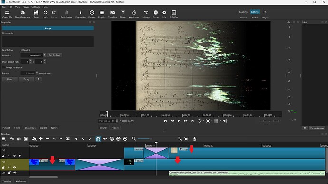This screenshot has height=184, width=328.
Task: Hide the V2 track with eye icon
Action: [x=14, y=156]
